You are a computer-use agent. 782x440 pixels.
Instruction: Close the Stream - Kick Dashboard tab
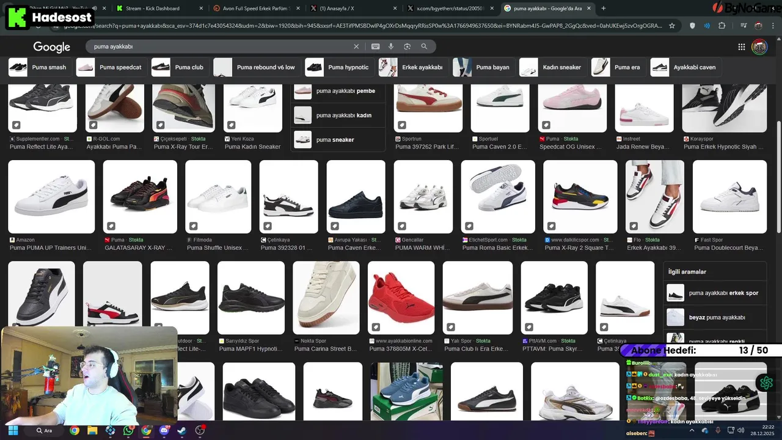(202, 9)
